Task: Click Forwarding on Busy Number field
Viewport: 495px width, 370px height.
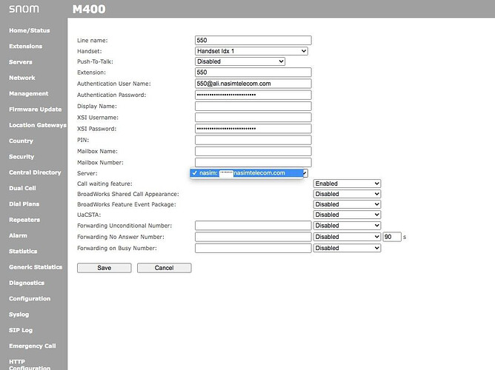Action: (253, 248)
